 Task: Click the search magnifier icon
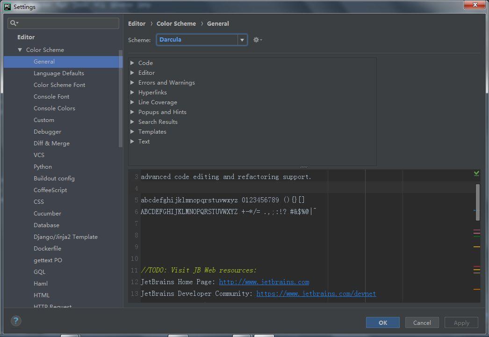tap(14, 23)
